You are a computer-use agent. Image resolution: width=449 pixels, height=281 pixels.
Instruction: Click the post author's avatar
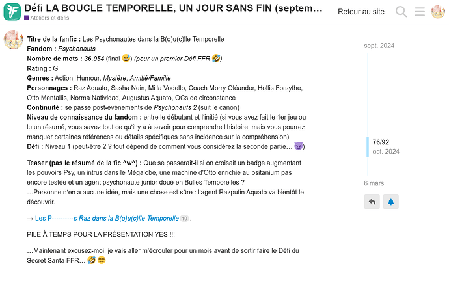pos(13,41)
